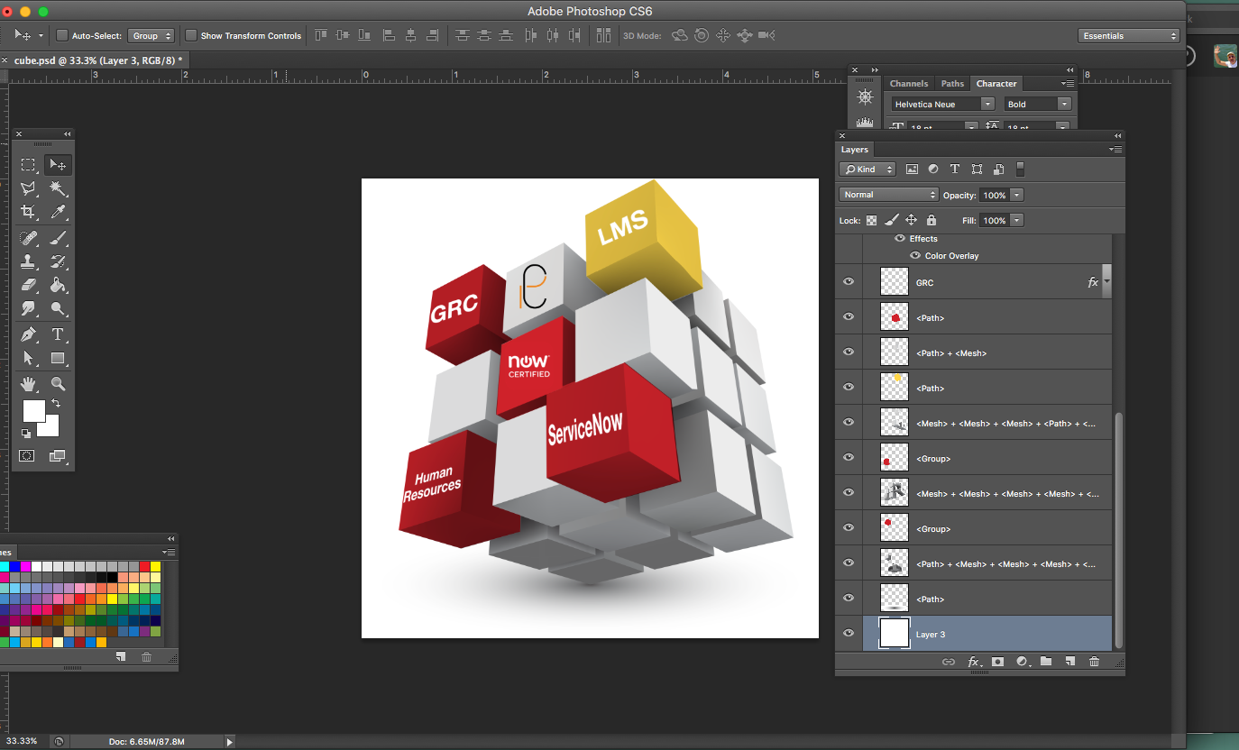Select the Clone Stamp tool

(28, 261)
